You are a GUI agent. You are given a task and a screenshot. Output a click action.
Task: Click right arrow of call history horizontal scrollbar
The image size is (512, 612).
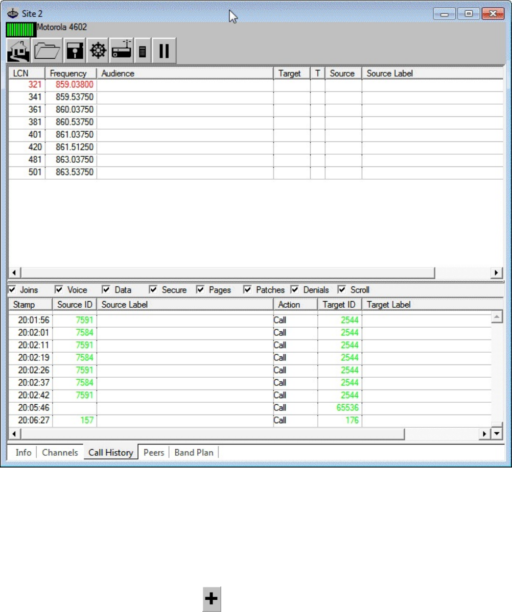click(x=484, y=433)
